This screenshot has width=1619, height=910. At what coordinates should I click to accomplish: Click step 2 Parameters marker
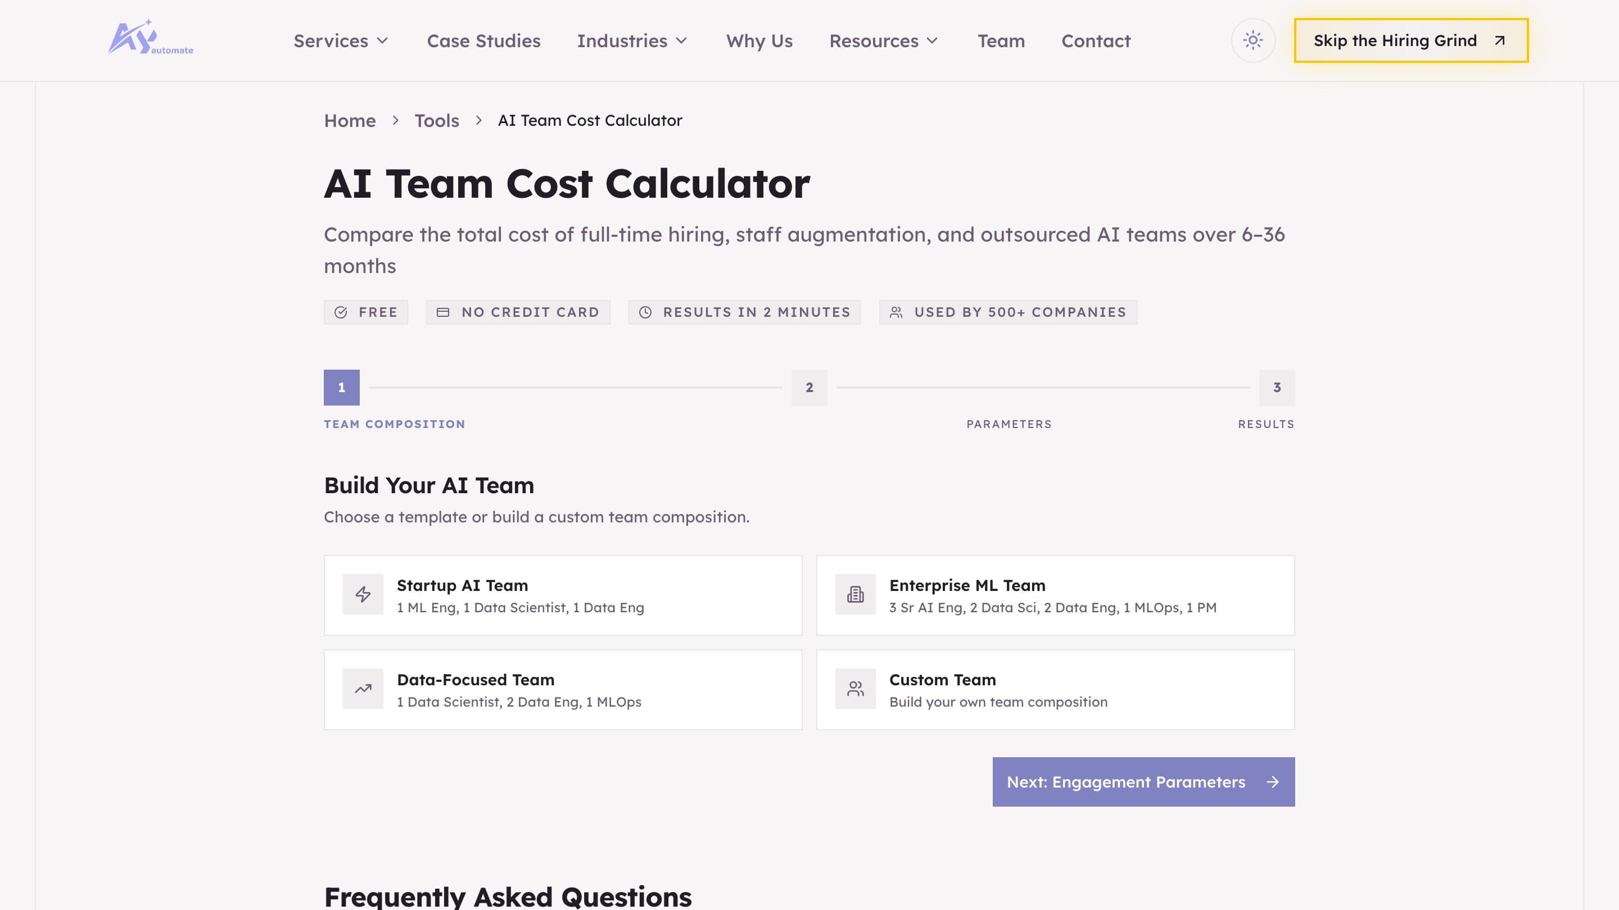click(x=809, y=388)
